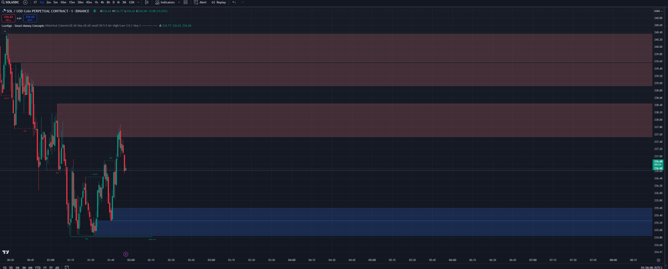This screenshot has width=668, height=269.
Task: Set timeframe to D daily
Action: pyautogui.click(x=114, y=2)
